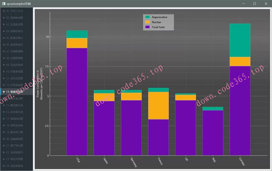Click the "France" x-axis label
272x171 pixels.
click(x=160, y=161)
